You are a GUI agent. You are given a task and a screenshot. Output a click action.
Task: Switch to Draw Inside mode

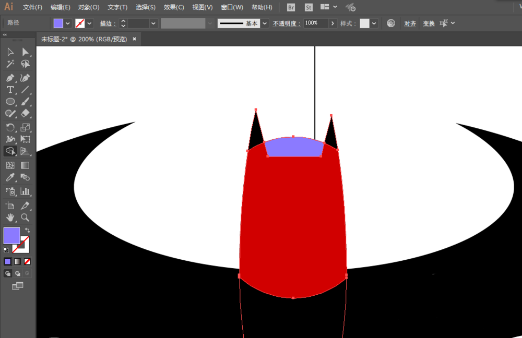coord(27,273)
